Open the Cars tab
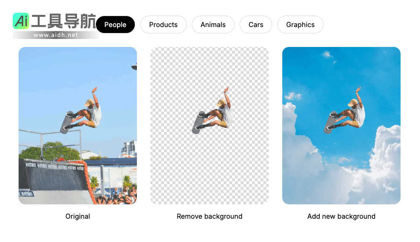The image size is (420, 242). pos(256,25)
